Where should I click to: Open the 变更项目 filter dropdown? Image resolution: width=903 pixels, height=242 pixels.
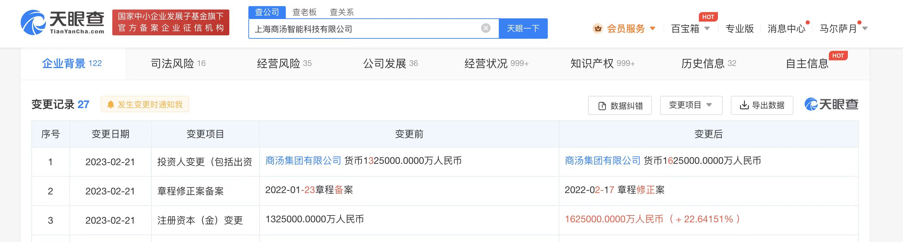pyautogui.click(x=691, y=105)
